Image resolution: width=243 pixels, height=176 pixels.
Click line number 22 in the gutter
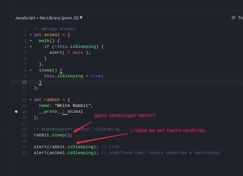[24, 153]
